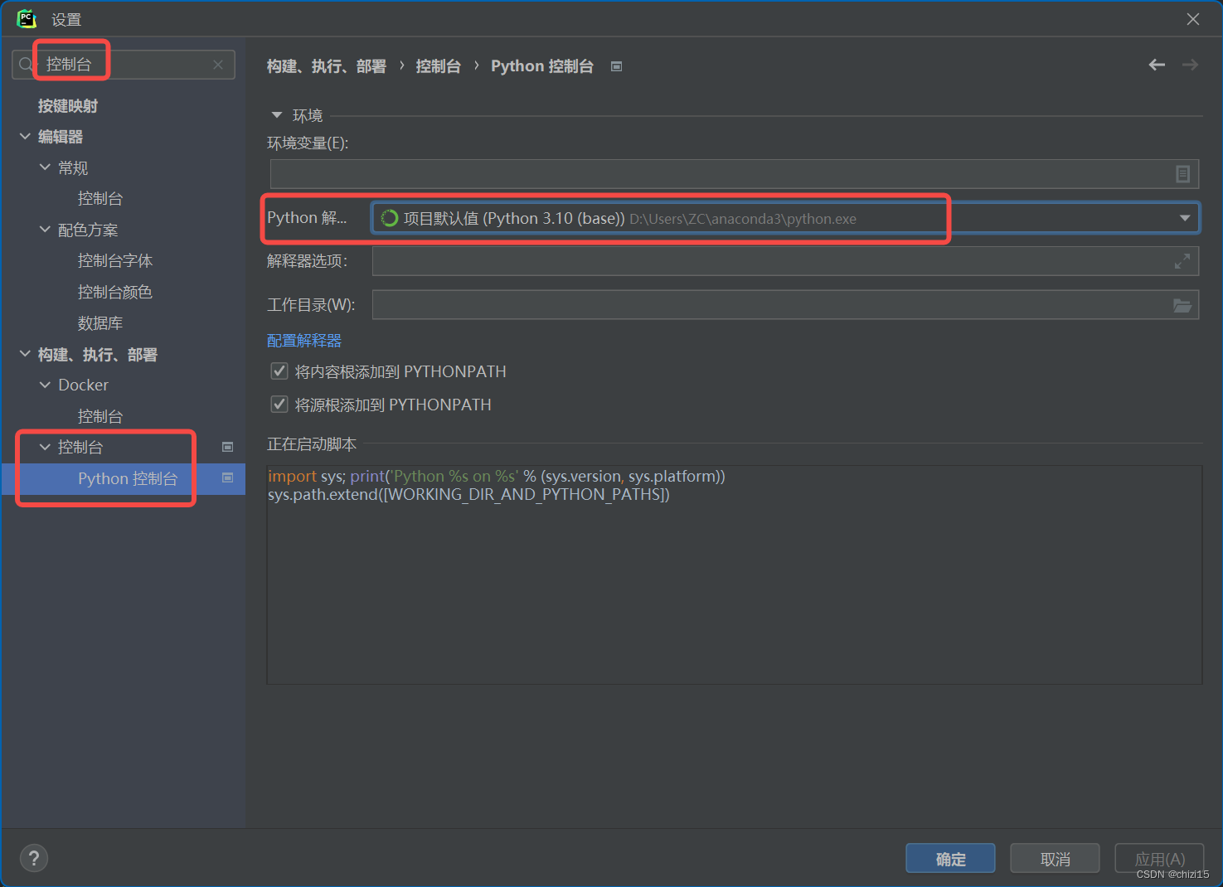Viewport: 1223px width, 887px height.
Task: Collapse the 环境 section
Action: (277, 115)
